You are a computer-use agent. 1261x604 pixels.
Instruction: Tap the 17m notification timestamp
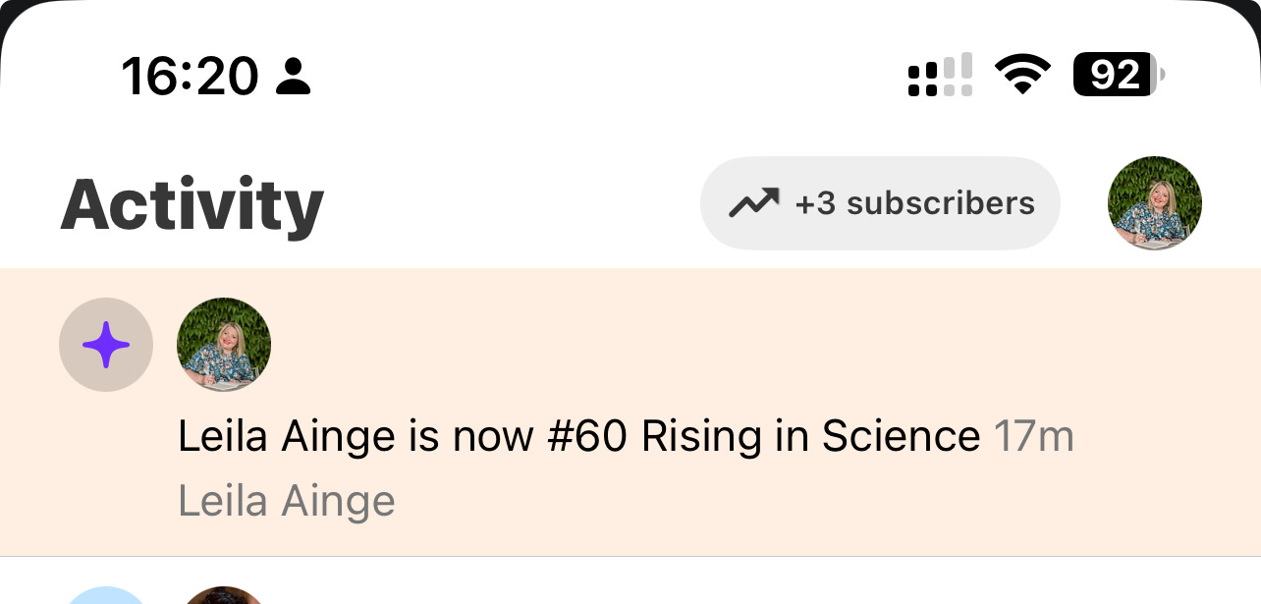1034,436
